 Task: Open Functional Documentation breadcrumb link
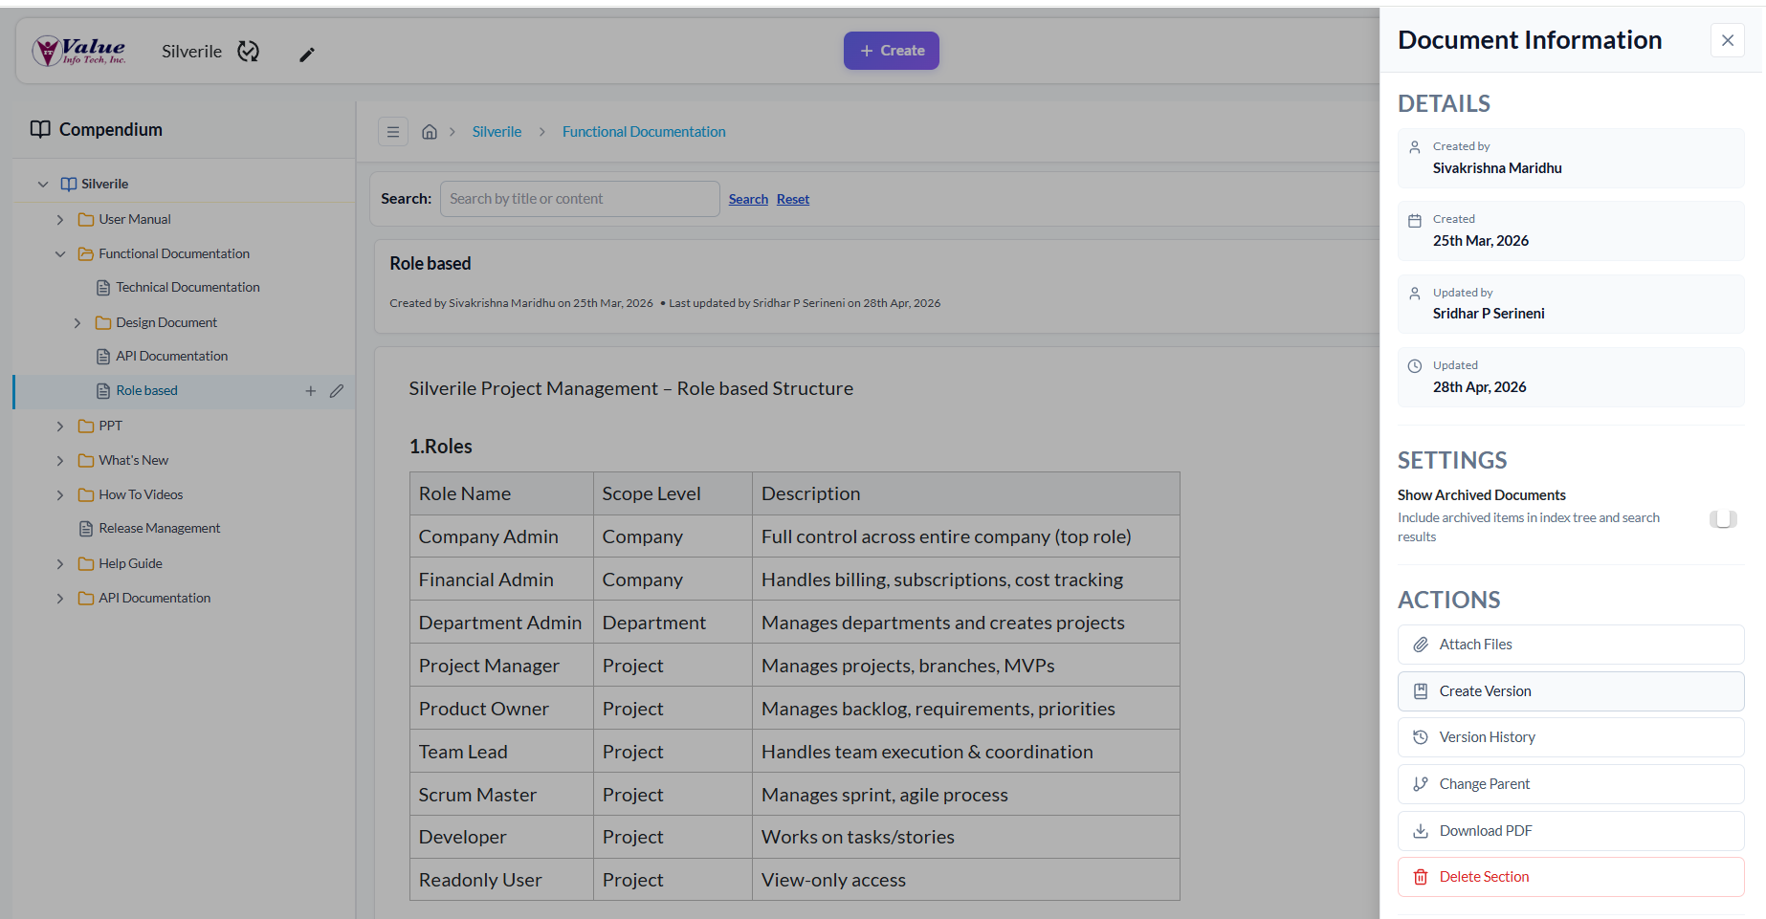[x=644, y=132]
